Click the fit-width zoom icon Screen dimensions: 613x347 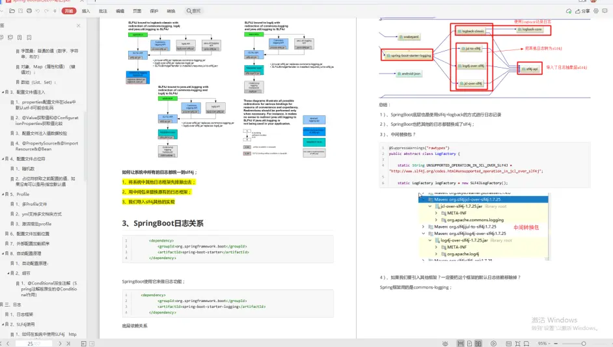click(526, 344)
